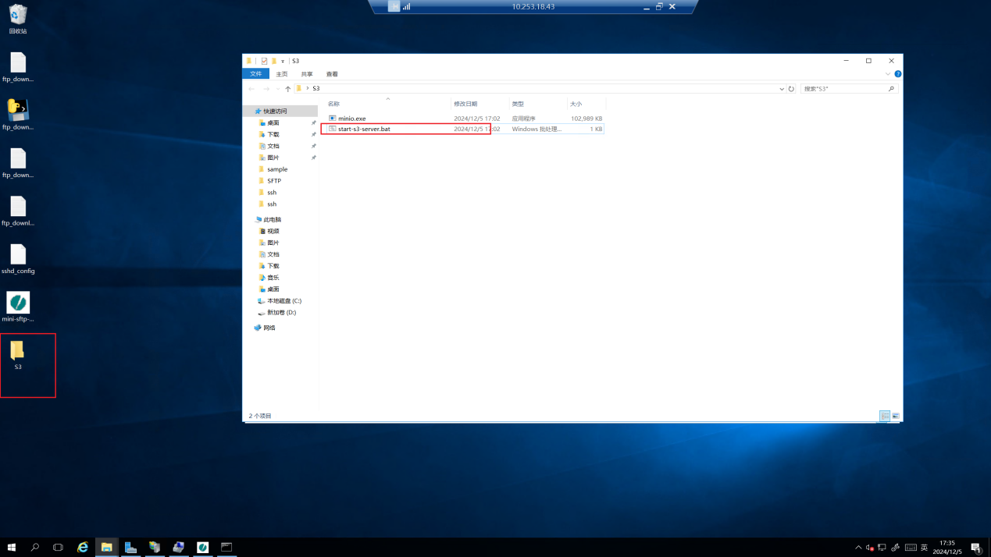Switch to details view icon in status bar
The image size is (991, 557).
coord(885,417)
